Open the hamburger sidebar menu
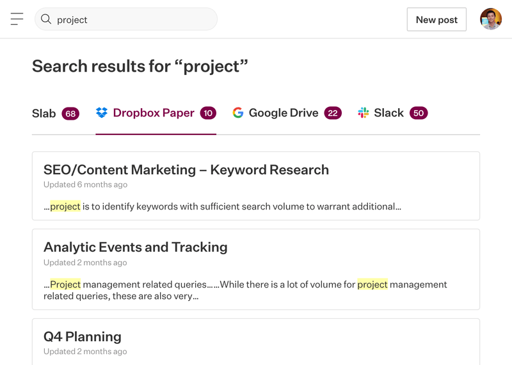Viewport: 512px width, 365px height. tap(17, 19)
